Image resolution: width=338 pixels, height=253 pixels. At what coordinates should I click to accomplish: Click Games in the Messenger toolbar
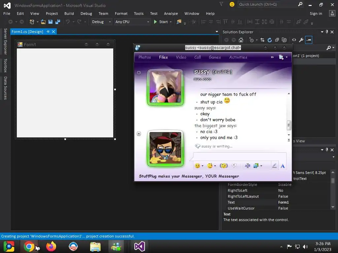point(215,57)
